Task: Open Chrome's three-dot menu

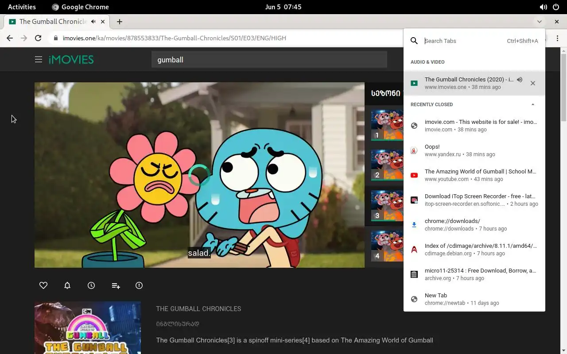Action: 557,38
